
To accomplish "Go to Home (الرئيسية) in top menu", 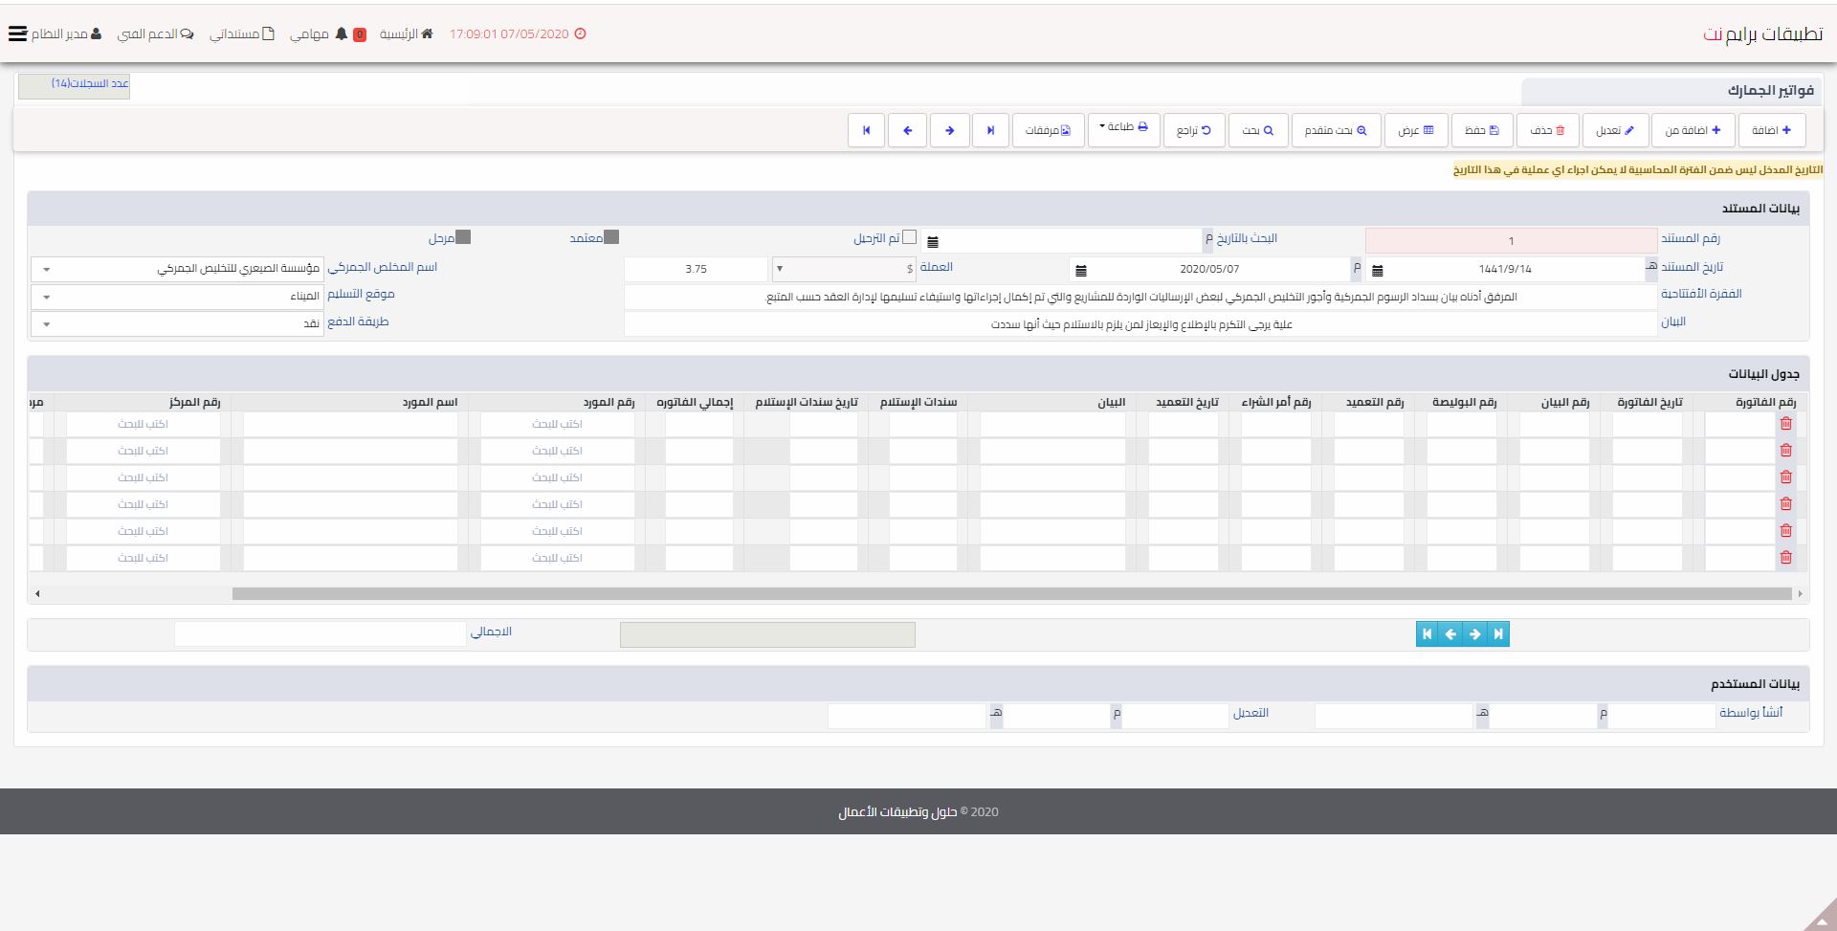I will tap(407, 34).
